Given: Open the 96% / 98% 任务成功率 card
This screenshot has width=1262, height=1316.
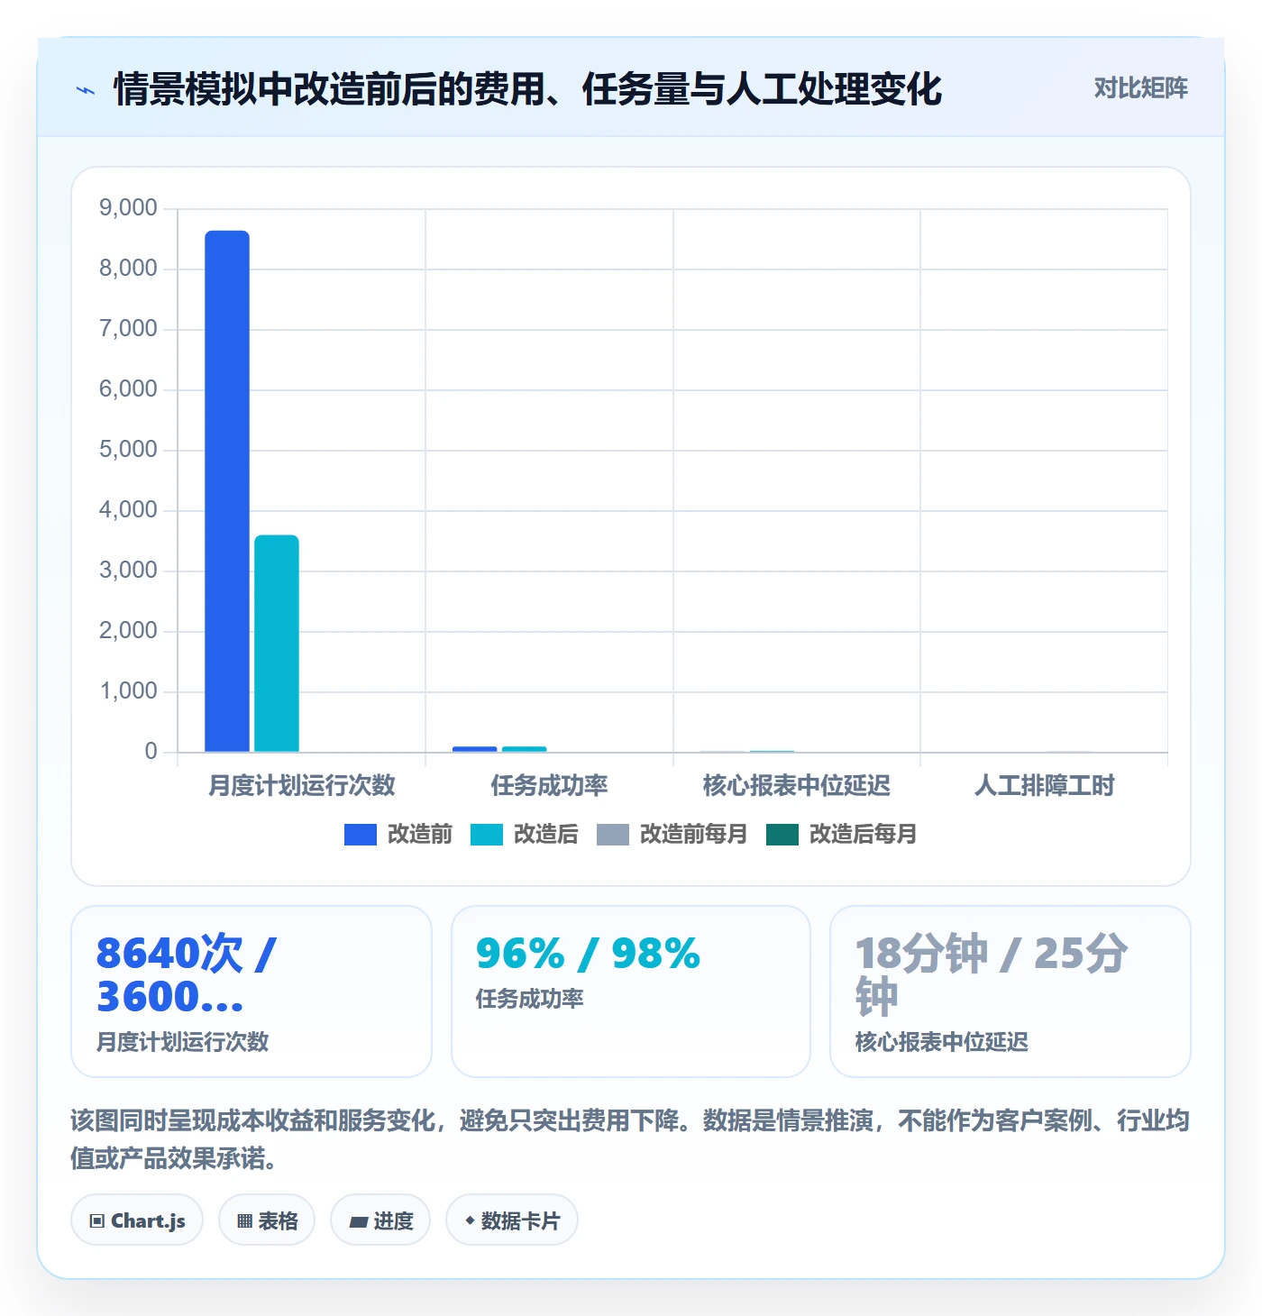Looking at the screenshot, I should (x=631, y=992).
